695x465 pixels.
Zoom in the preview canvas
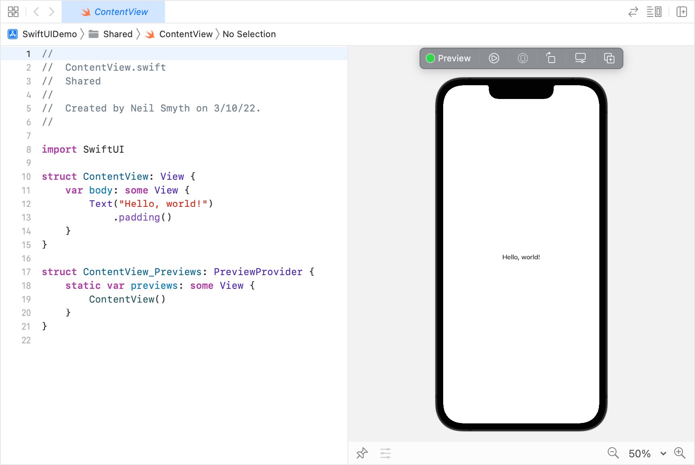680,453
